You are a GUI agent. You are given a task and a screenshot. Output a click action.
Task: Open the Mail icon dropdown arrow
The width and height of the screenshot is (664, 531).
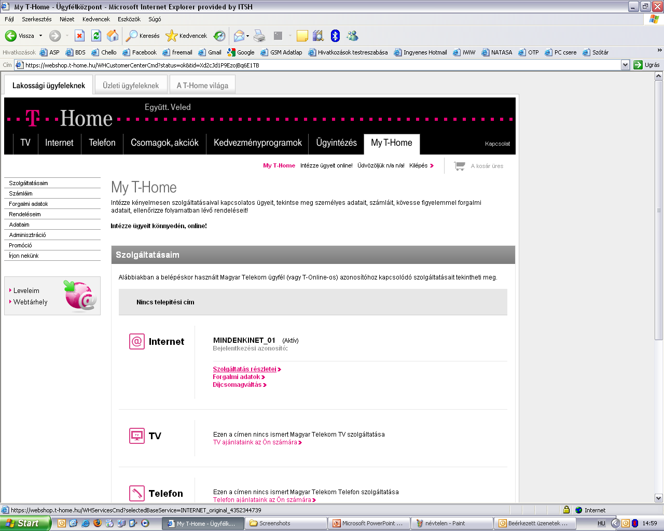click(x=248, y=36)
